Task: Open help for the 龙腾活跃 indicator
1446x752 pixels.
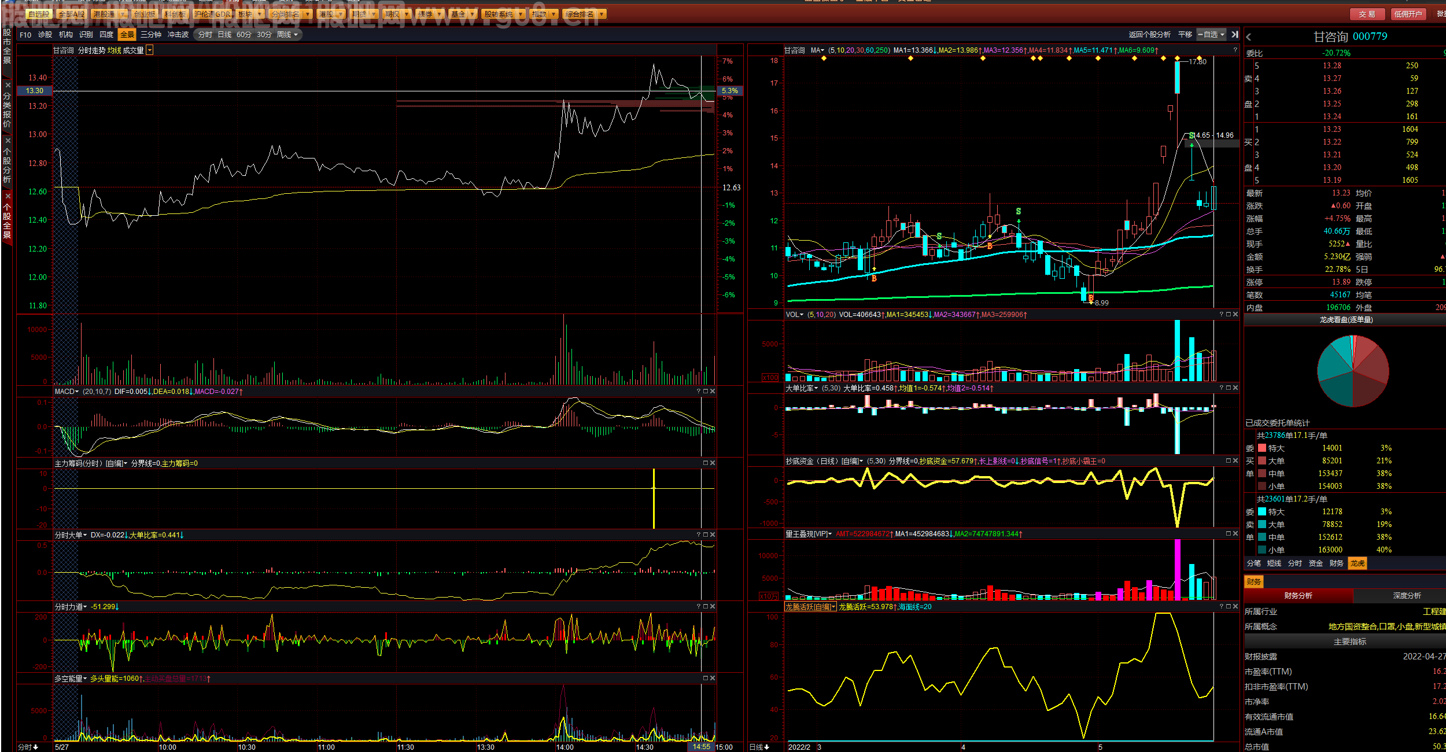Action: point(1222,607)
